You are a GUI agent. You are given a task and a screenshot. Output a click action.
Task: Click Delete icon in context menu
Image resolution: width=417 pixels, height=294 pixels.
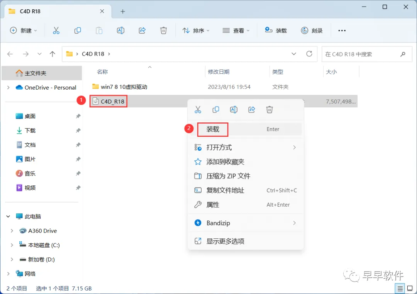click(270, 110)
